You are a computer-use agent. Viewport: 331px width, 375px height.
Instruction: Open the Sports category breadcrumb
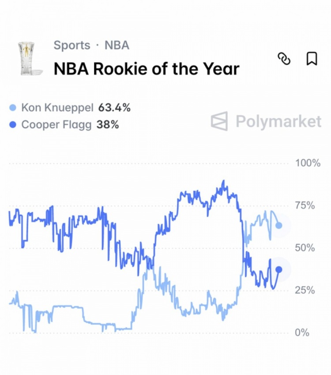pyautogui.click(x=71, y=45)
